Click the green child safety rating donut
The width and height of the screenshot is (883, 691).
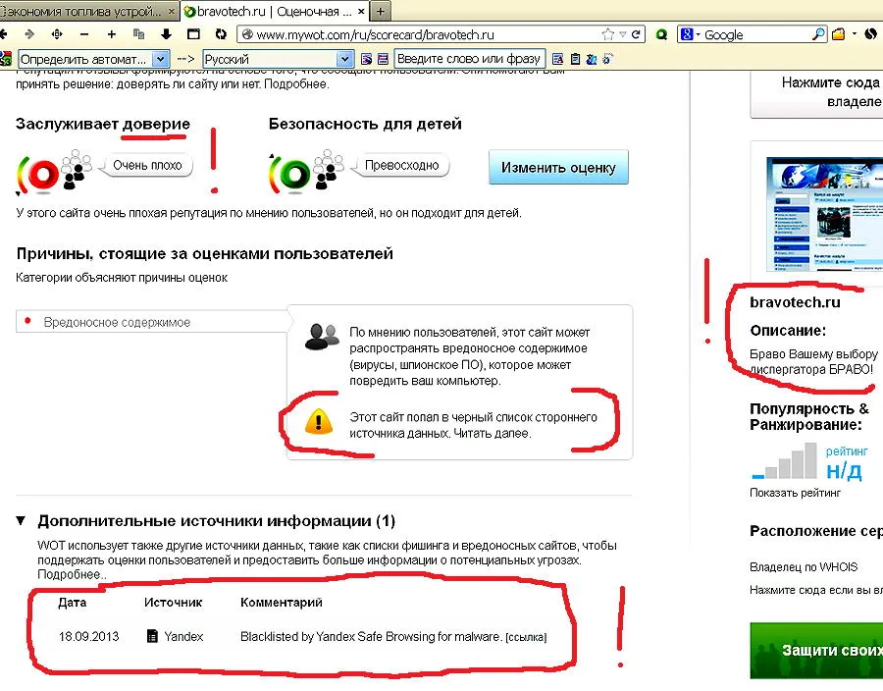[294, 174]
